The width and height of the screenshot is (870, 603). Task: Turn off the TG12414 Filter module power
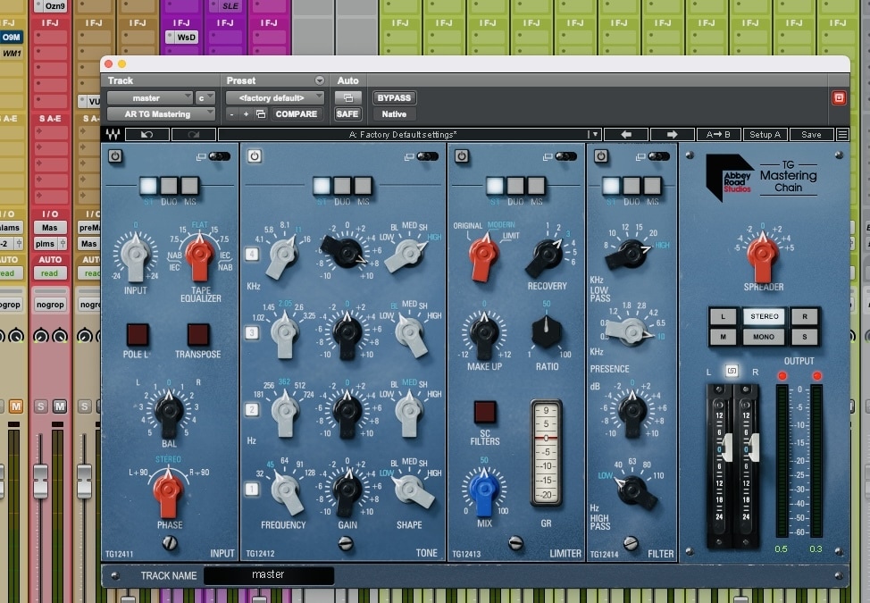[x=601, y=155]
